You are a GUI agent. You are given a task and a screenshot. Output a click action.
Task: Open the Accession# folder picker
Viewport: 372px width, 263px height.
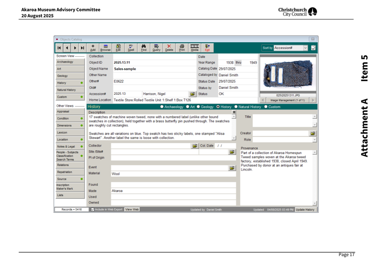coord(193,94)
